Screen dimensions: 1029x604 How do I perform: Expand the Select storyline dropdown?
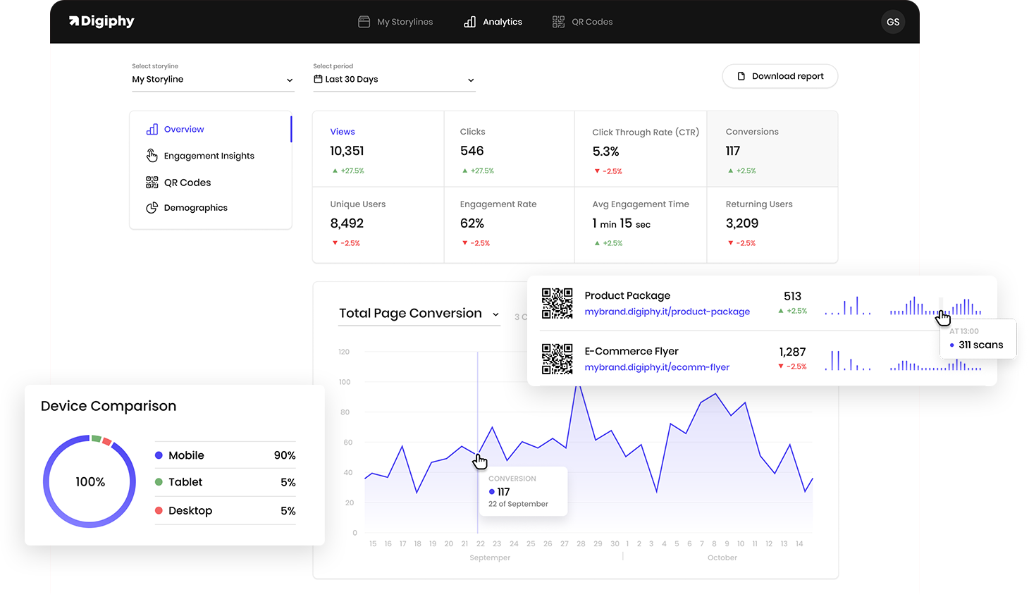(x=212, y=80)
